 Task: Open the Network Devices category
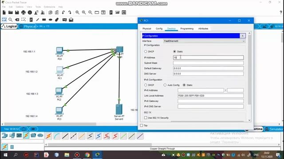[x=5, y=136]
